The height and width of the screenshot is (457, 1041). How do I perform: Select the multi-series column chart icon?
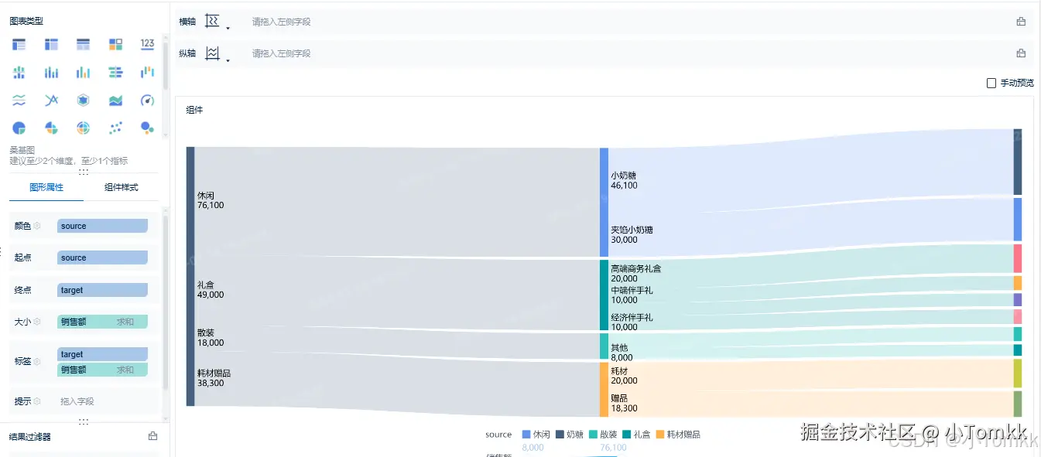coord(84,73)
